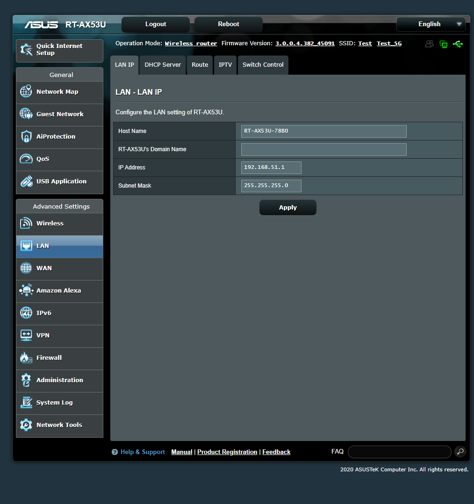Open the WAN menu entry
The width and height of the screenshot is (474, 504).
click(59, 269)
